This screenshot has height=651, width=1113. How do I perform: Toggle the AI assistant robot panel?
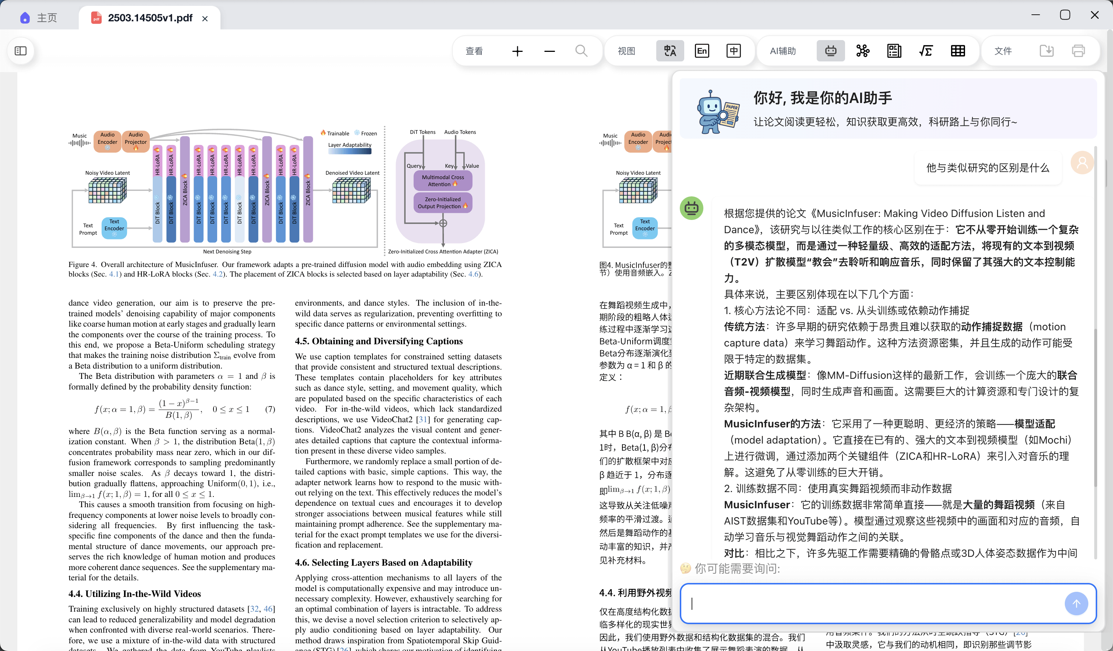pyautogui.click(x=830, y=51)
